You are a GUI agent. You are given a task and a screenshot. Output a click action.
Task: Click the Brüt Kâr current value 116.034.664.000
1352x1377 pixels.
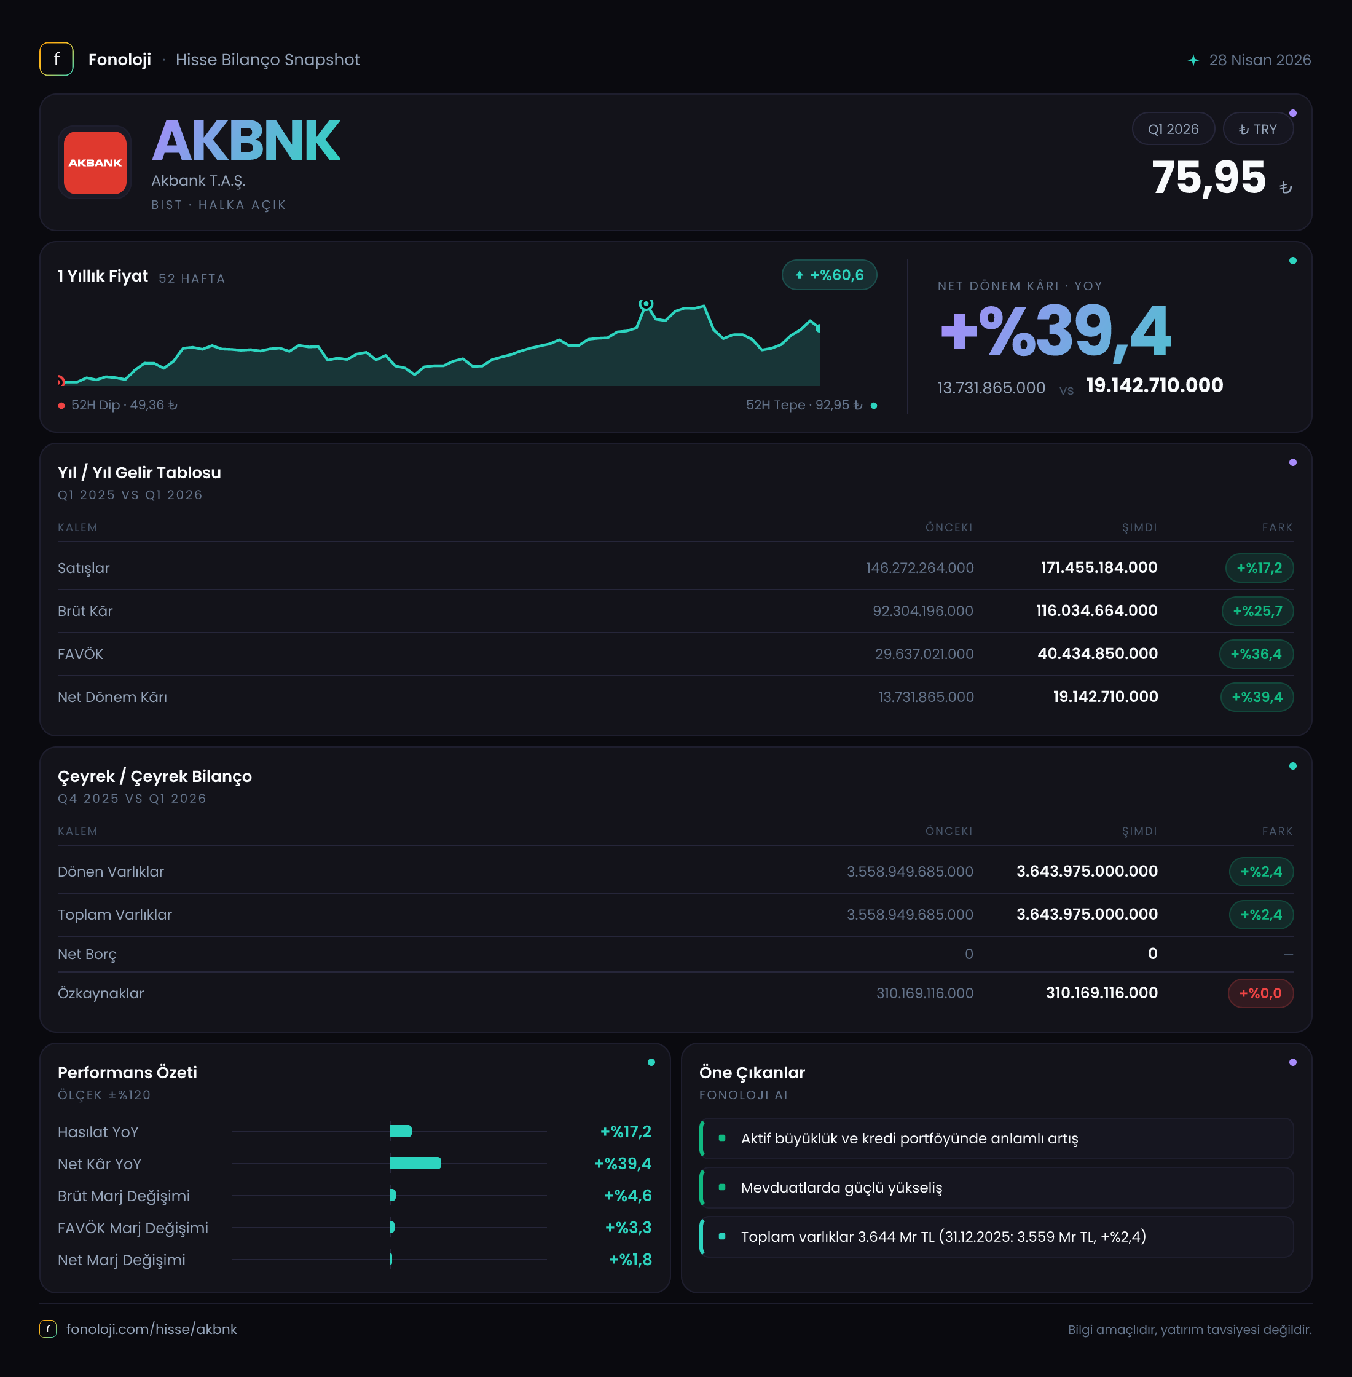pyautogui.click(x=1097, y=611)
